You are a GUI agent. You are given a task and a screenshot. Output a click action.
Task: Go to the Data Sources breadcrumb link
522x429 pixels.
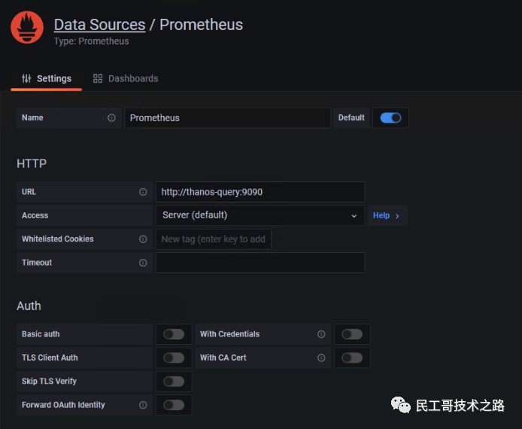(x=99, y=25)
